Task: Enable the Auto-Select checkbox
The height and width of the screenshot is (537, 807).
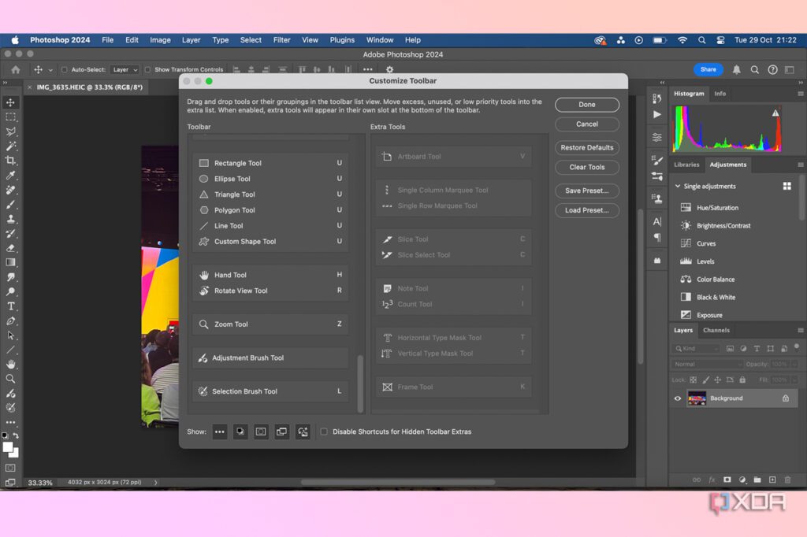Action: [x=65, y=69]
